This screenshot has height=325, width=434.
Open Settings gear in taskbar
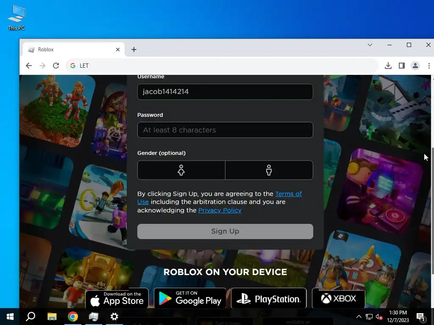pyautogui.click(x=114, y=317)
